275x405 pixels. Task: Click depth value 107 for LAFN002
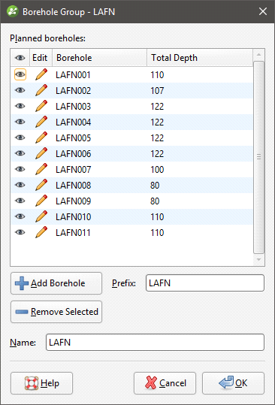pyautogui.click(x=157, y=91)
